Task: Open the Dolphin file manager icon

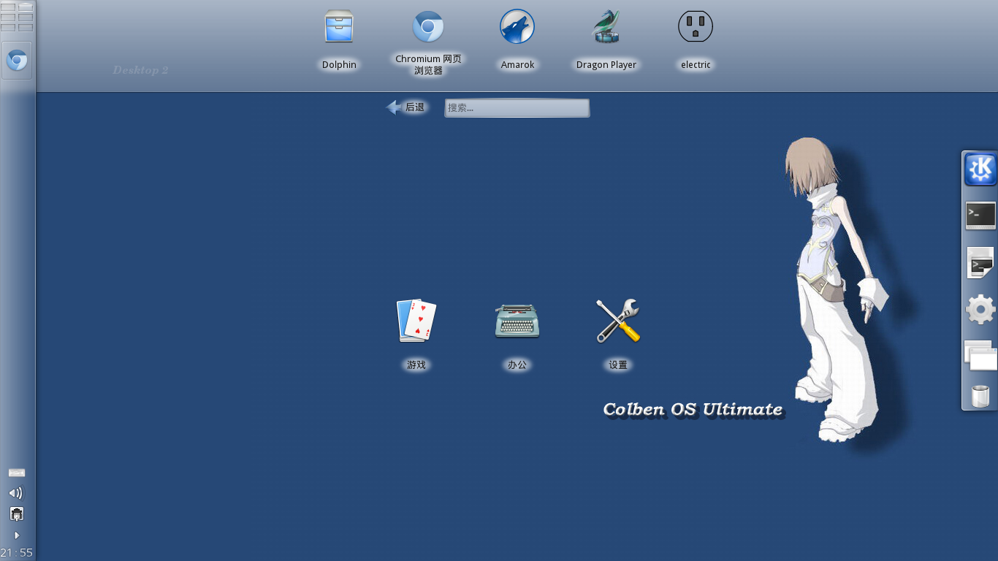Action: click(339, 28)
